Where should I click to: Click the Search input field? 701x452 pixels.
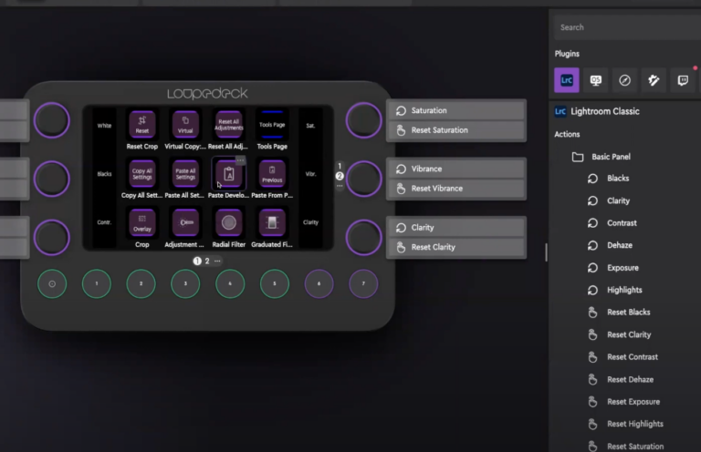point(628,27)
